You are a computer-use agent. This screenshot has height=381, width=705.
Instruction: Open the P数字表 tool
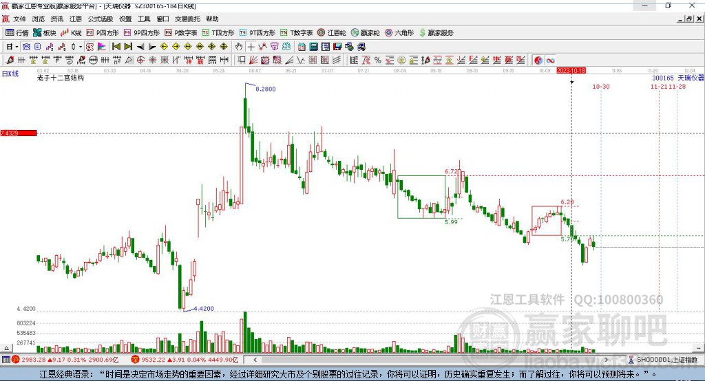[x=181, y=33]
